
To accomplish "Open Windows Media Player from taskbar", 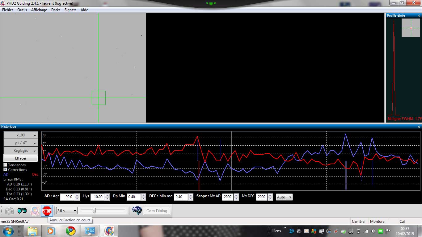I will (x=51, y=231).
